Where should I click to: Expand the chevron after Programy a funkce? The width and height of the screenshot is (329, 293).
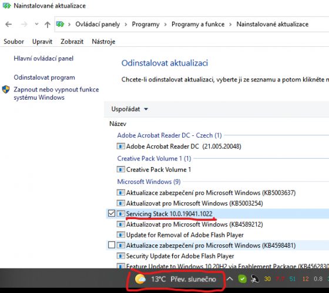230,25
